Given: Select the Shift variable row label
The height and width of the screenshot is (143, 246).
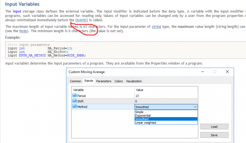Looking at the screenshot, I should click(80, 101).
